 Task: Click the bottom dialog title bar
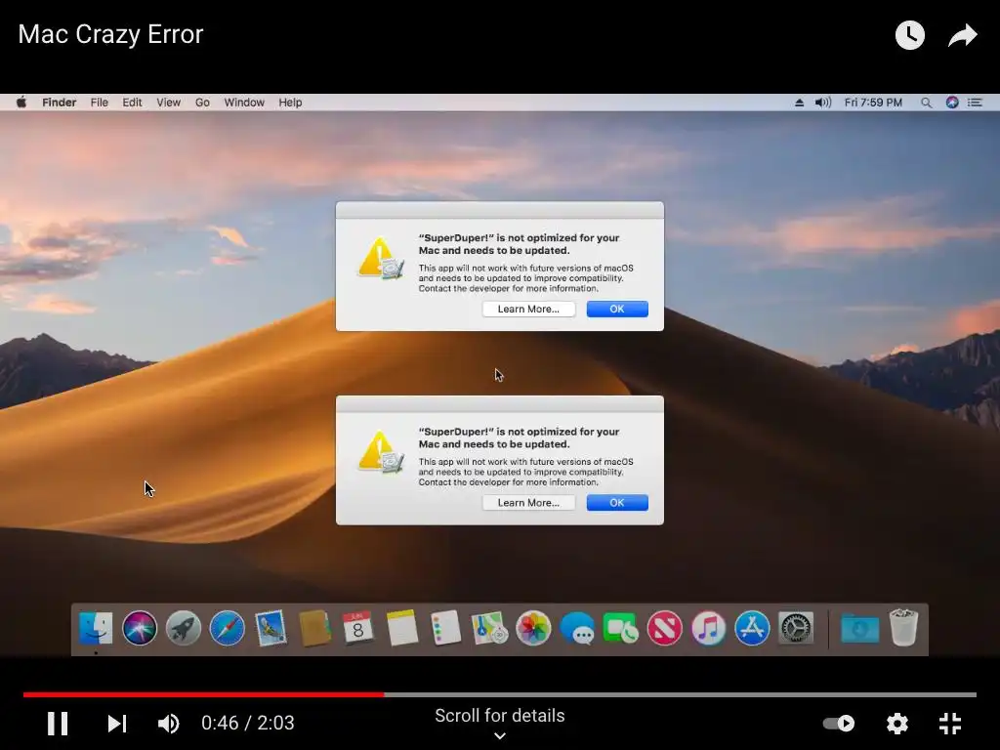(x=499, y=403)
